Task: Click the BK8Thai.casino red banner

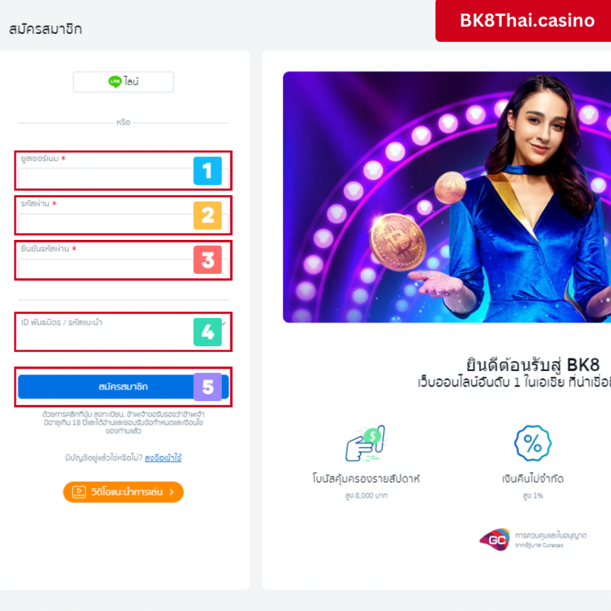Action: 523,21
